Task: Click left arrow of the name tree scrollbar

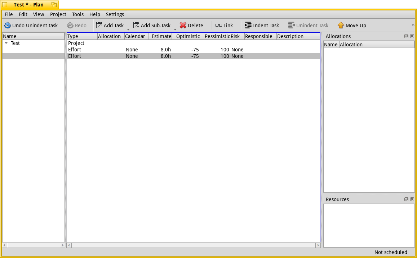Action: (5, 245)
